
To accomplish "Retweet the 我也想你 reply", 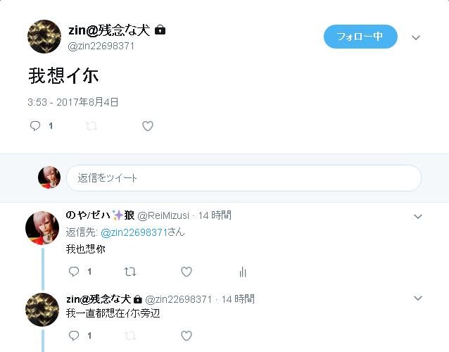I will (130, 272).
